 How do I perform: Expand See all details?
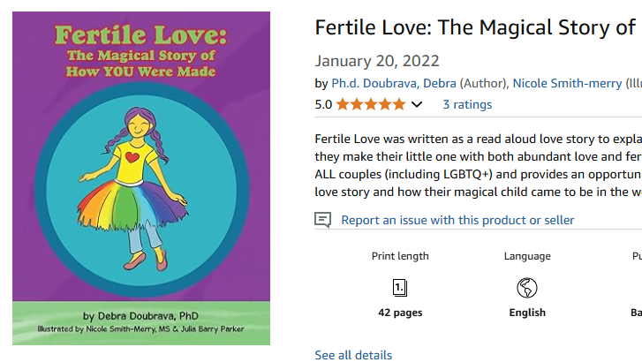click(x=353, y=355)
